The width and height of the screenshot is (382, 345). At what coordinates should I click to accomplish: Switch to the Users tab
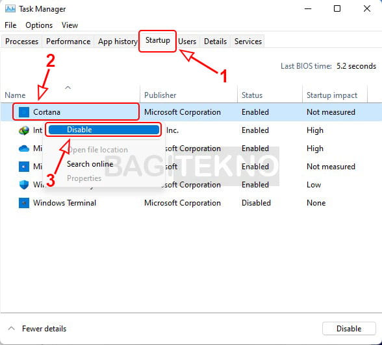[x=187, y=42]
